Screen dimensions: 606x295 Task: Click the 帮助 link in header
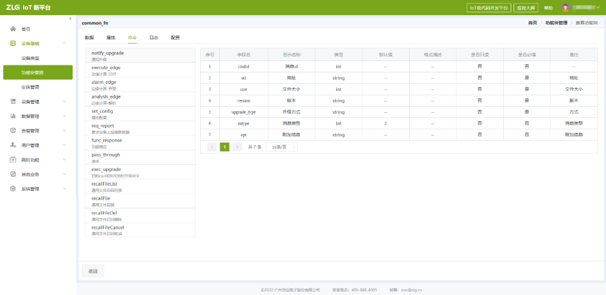548,8
